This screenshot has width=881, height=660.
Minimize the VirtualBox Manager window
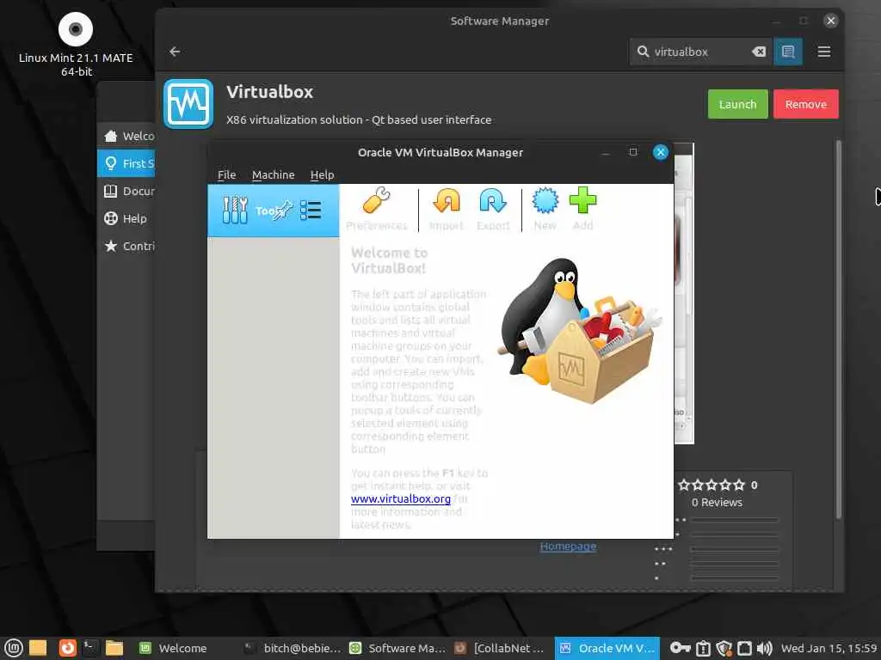point(605,153)
